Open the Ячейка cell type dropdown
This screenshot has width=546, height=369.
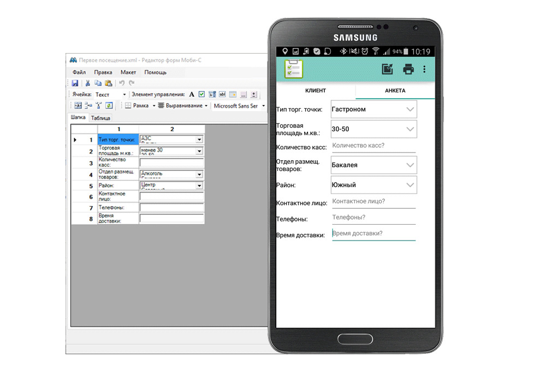click(124, 95)
